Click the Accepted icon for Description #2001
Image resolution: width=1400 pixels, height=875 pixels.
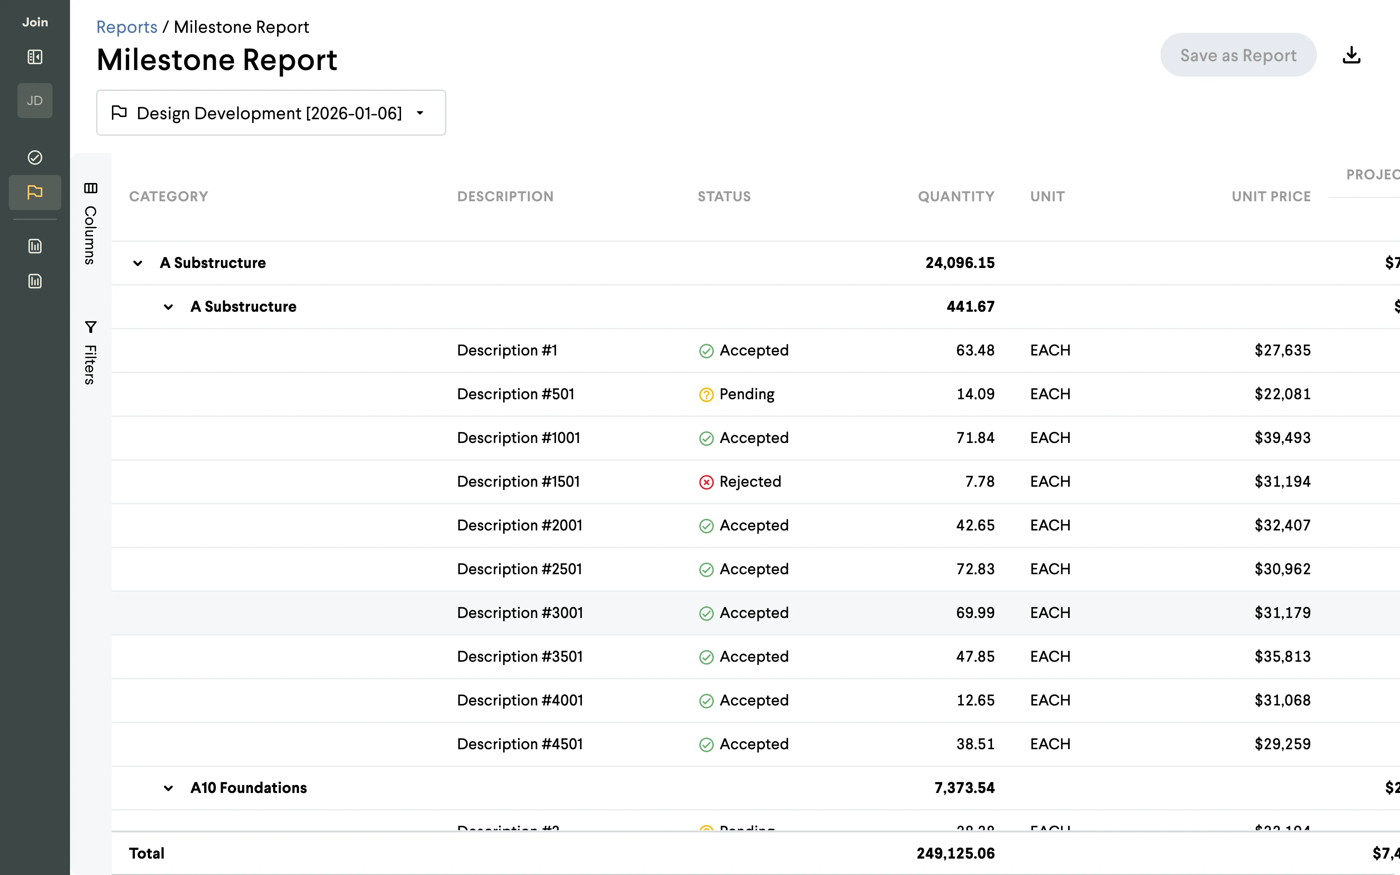tap(706, 526)
